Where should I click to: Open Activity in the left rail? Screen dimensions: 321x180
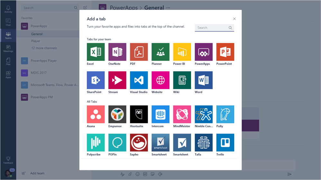[8, 9]
